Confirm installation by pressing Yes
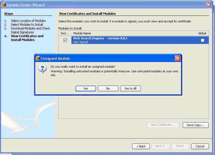The width and height of the screenshot is (215, 155). 85,88
